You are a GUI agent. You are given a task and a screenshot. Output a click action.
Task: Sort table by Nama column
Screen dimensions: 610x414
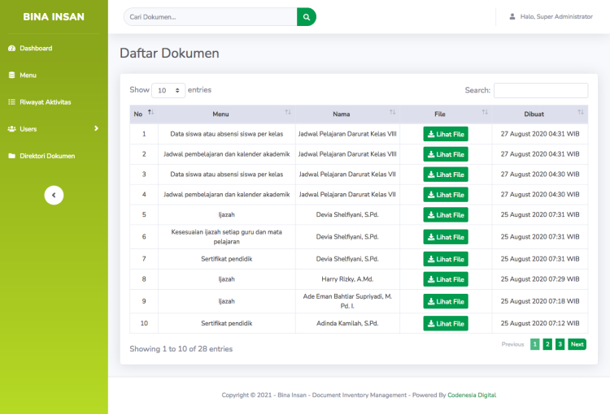point(346,114)
